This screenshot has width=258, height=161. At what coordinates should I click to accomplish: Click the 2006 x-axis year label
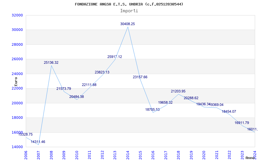(26, 155)
